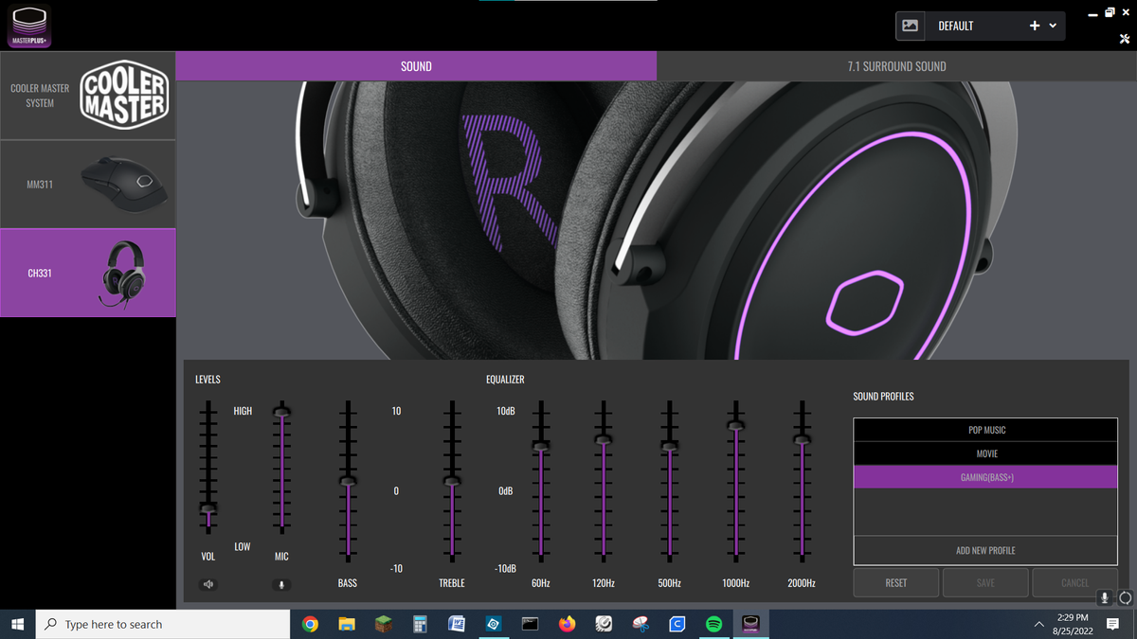This screenshot has height=639, width=1137.
Task: Mute volume with speaker icon under VOL
Action: tap(208, 584)
